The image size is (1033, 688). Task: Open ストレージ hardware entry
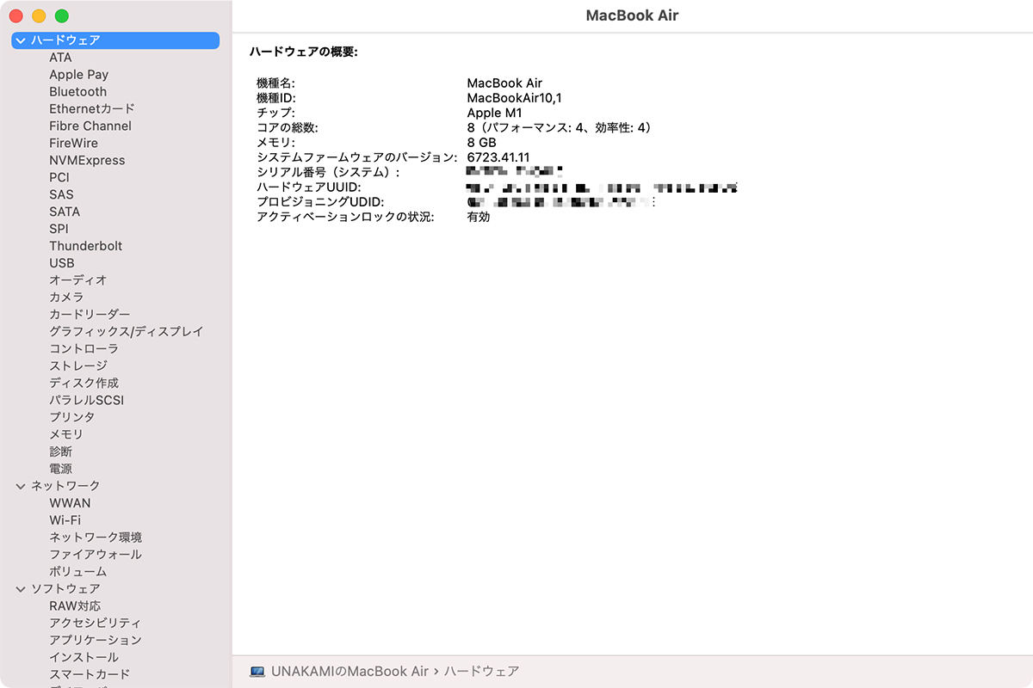(x=78, y=366)
